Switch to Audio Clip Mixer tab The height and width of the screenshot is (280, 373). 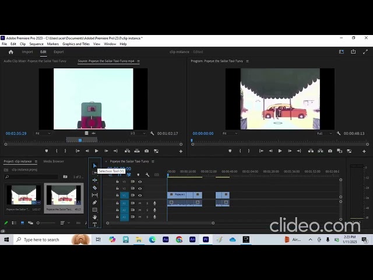tap(35, 61)
